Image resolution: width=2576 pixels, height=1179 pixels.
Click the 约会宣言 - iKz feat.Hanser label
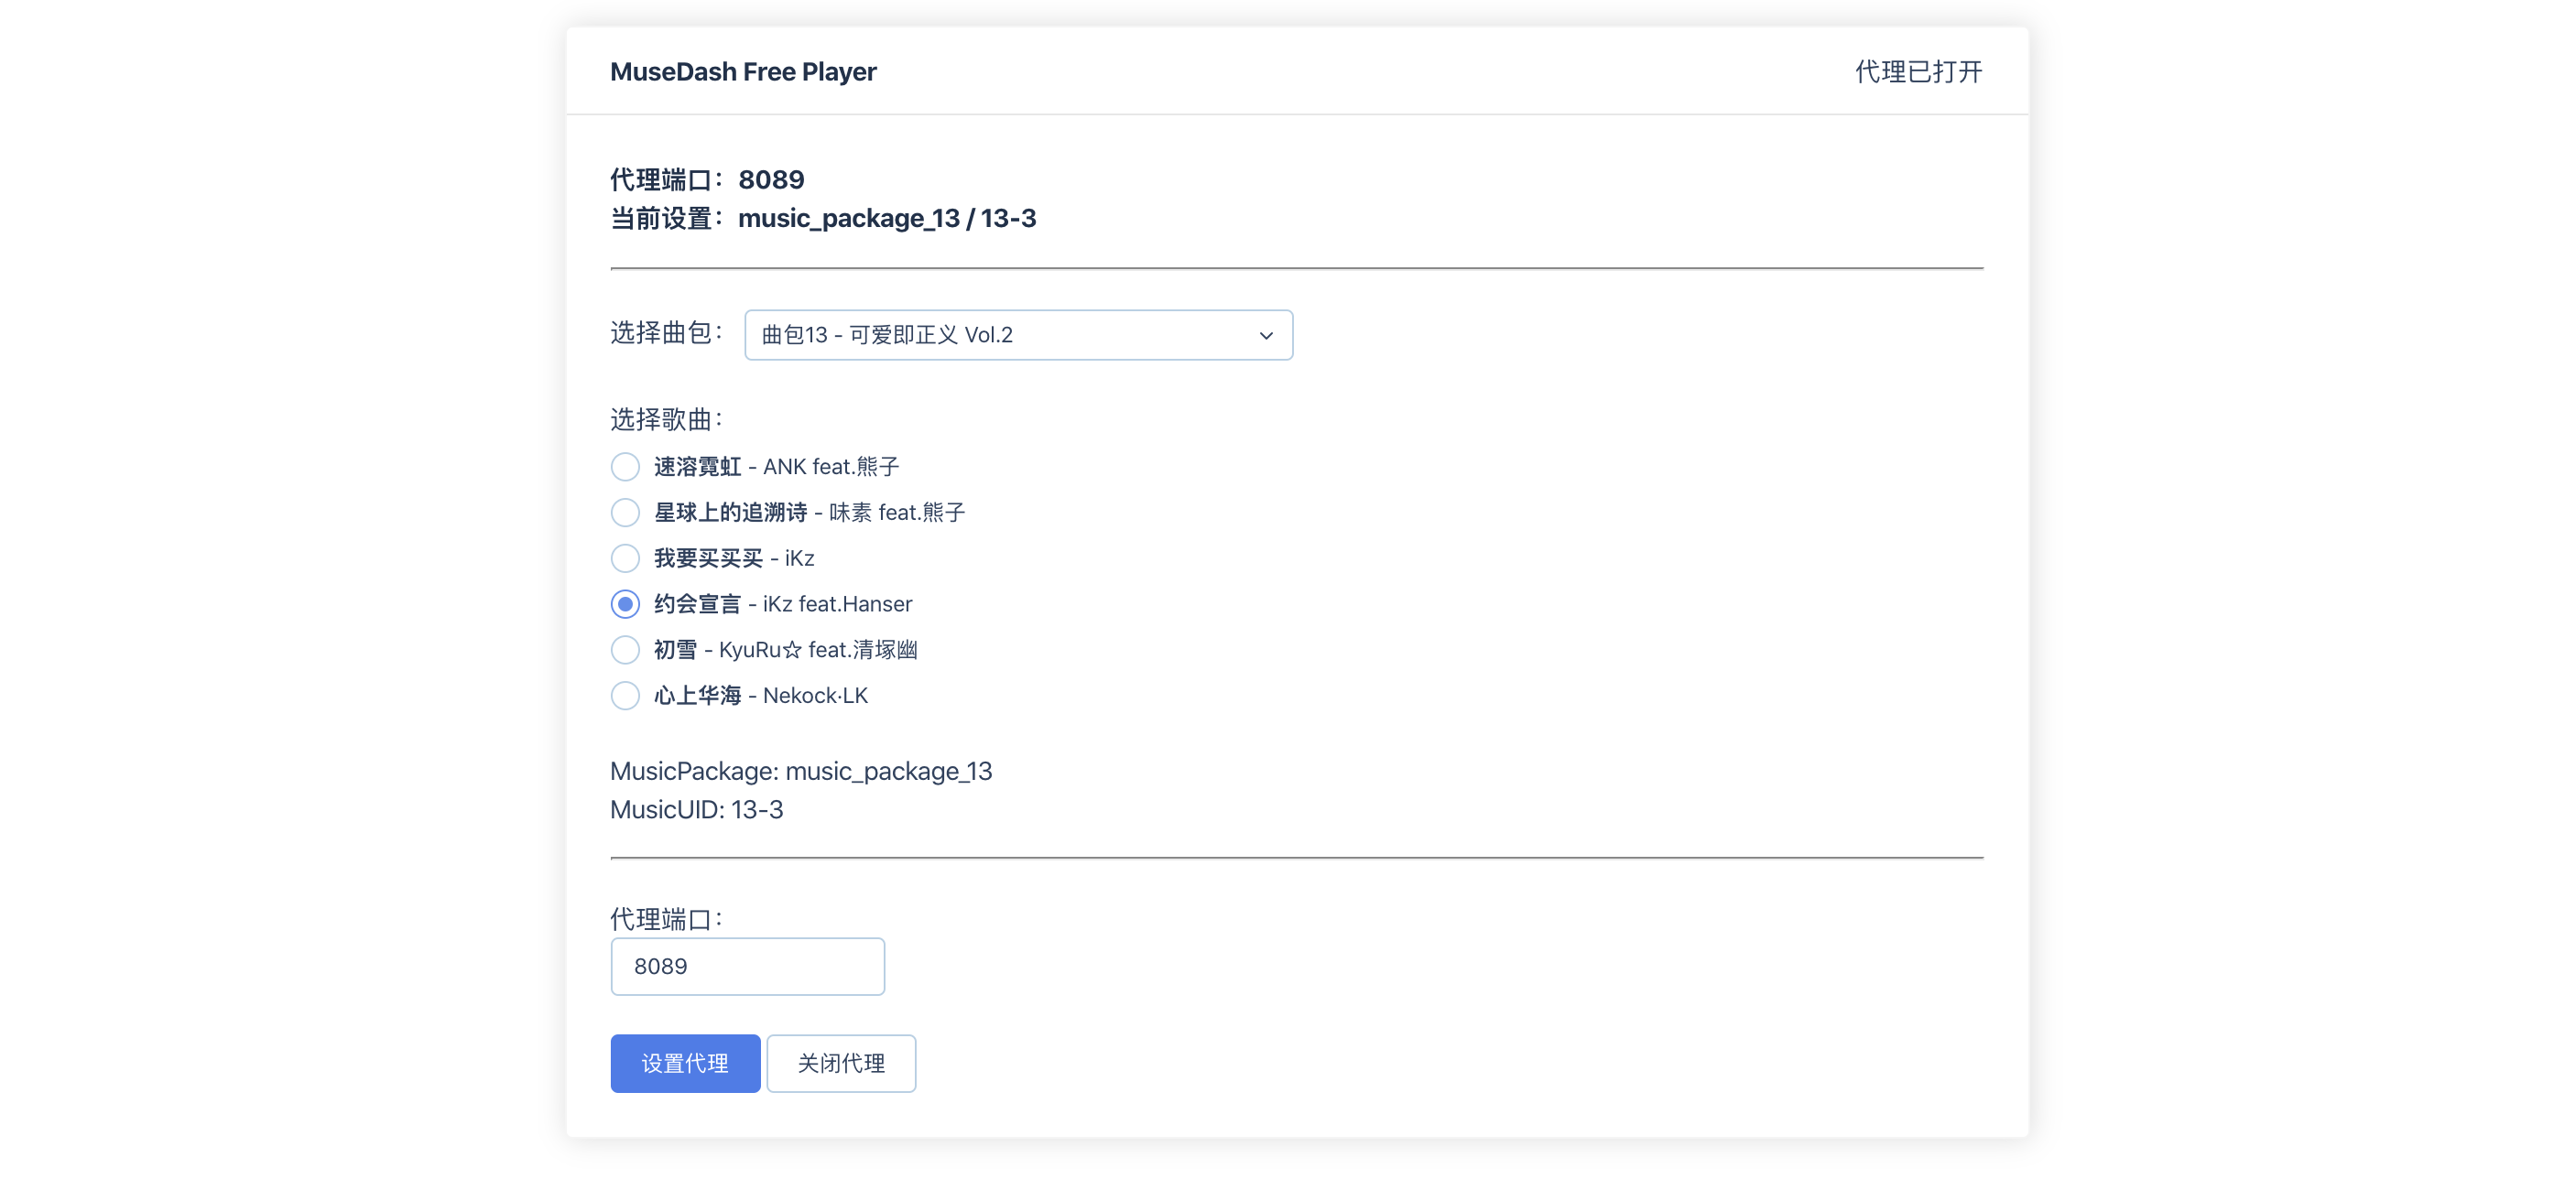[783, 604]
